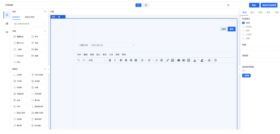Click the 保存 button
This screenshot has width=280, height=134.
pos(254,5)
